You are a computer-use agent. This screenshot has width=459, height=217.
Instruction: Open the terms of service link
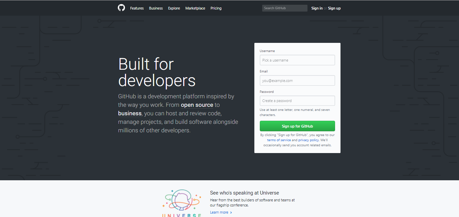coord(279,140)
